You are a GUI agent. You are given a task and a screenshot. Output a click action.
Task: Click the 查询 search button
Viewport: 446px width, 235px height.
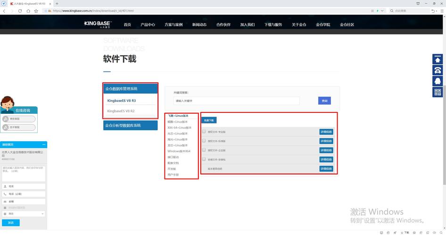(x=324, y=101)
